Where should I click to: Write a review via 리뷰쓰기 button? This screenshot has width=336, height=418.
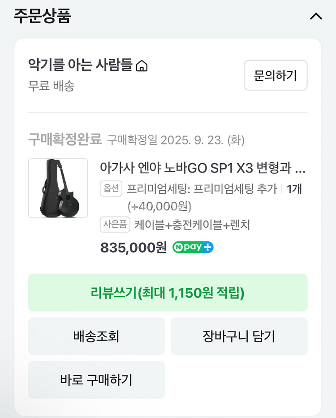click(x=168, y=293)
